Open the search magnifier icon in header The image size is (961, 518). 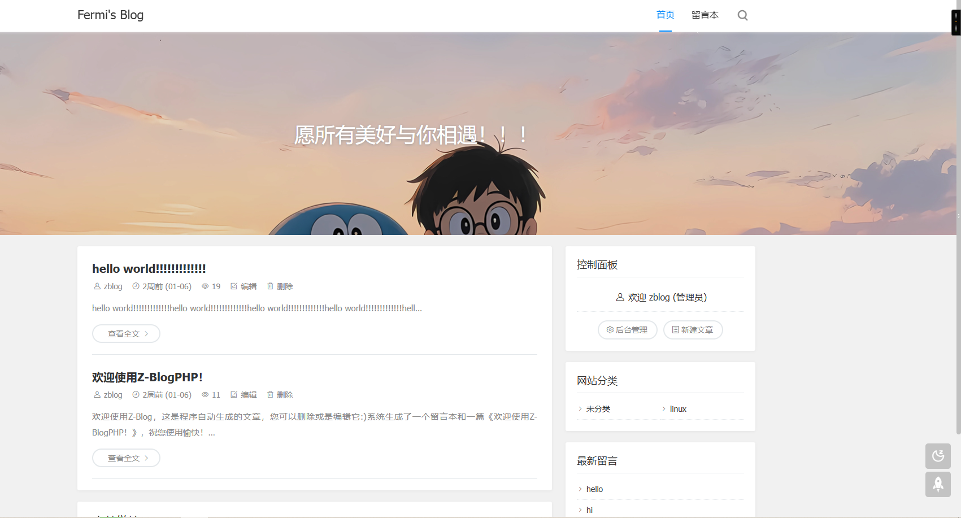742,15
